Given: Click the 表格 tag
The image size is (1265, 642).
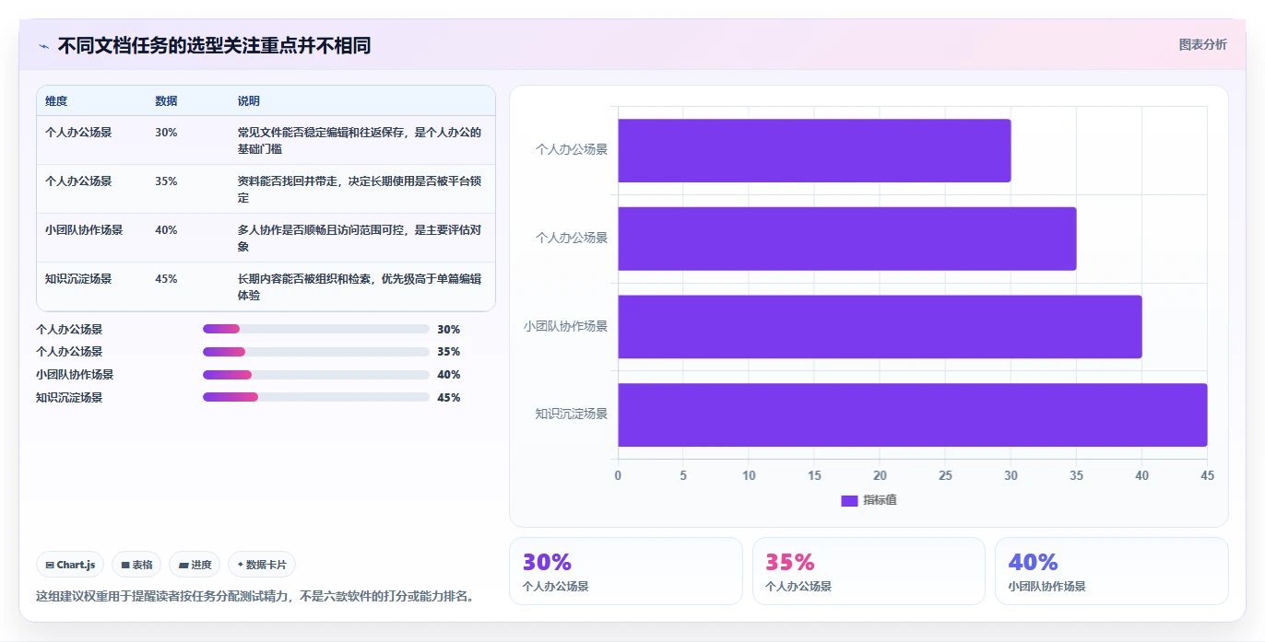Looking at the screenshot, I should [x=136, y=565].
